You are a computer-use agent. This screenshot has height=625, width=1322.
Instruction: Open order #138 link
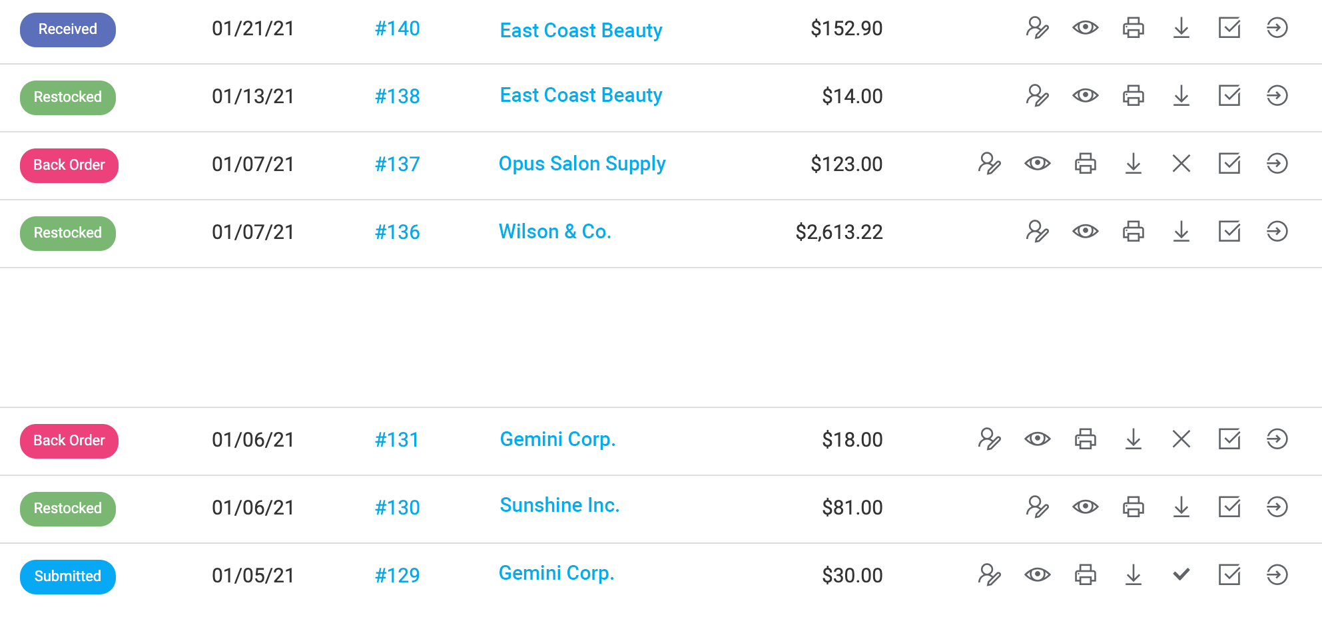[398, 97]
